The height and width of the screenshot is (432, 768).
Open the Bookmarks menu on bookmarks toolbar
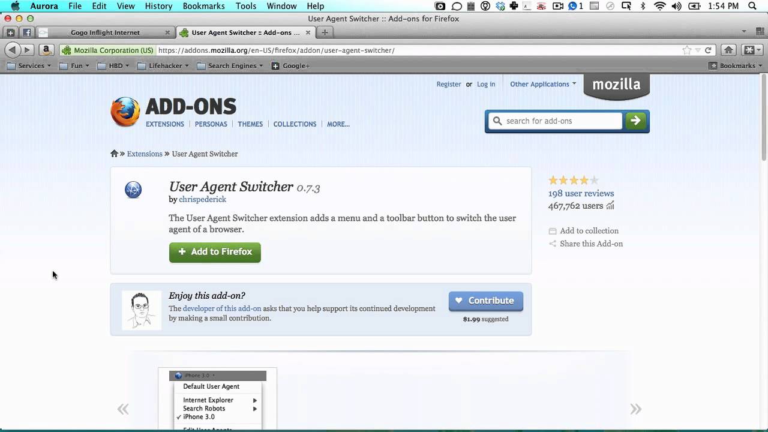(x=736, y=66)
